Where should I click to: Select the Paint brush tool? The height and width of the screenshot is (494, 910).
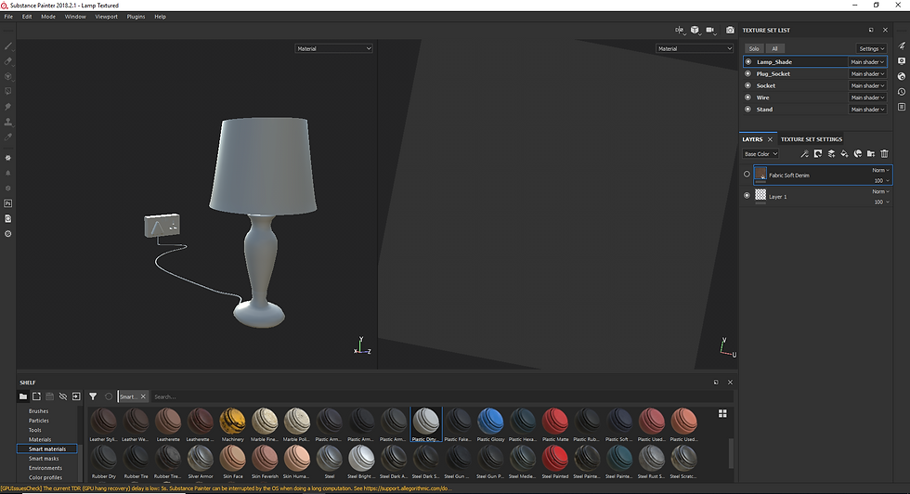(8, 45)
